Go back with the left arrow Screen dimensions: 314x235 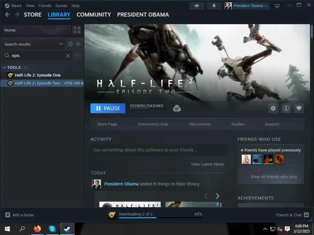(x=7, y=14)
